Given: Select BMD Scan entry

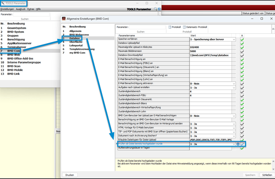Looking at the screenshot, I should point(14,66).
